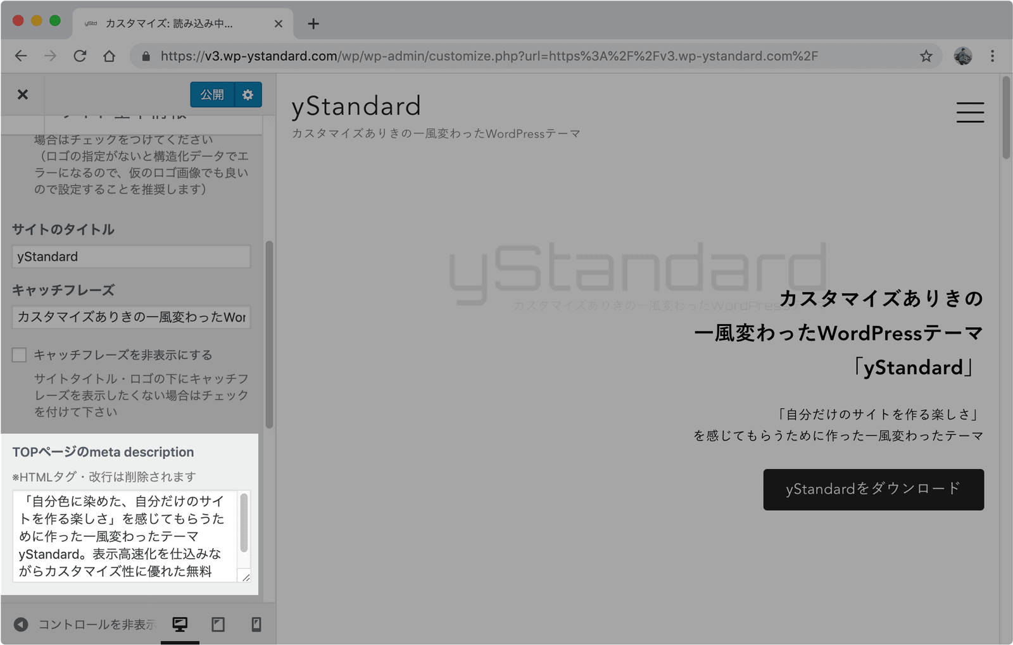This screenshot has width=1013, height=645.
Task: Click the TOPページのmeta description label
Action: (x=103, y=452)
